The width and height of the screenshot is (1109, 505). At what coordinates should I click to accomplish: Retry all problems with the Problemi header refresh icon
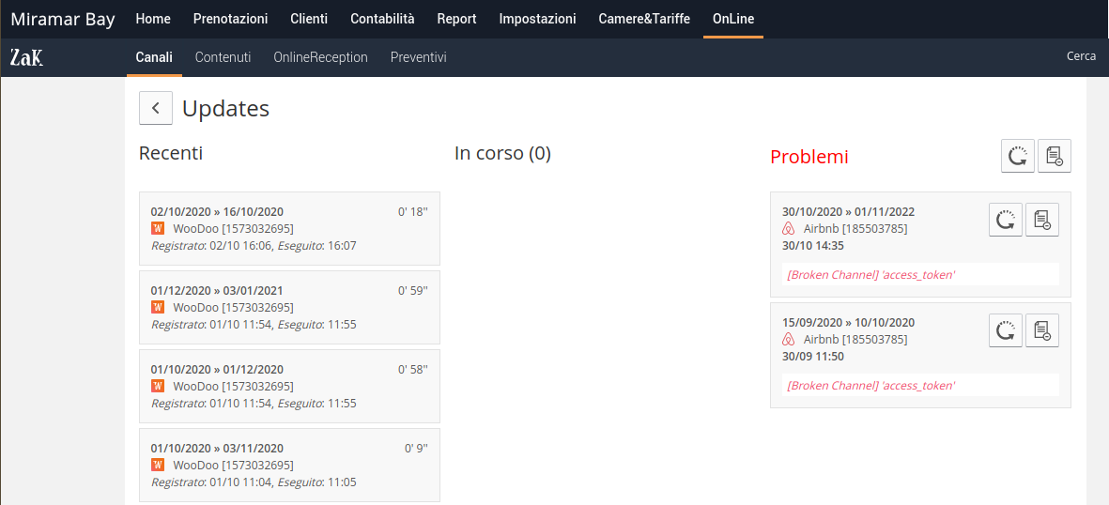pyautogui.click(x=1018, y=156)
